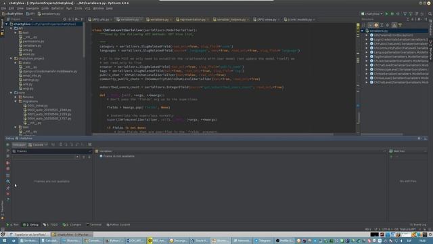This screenshot has height=244, width=433.
Task: Expand the fixtures folder
Action: point(16,97)
